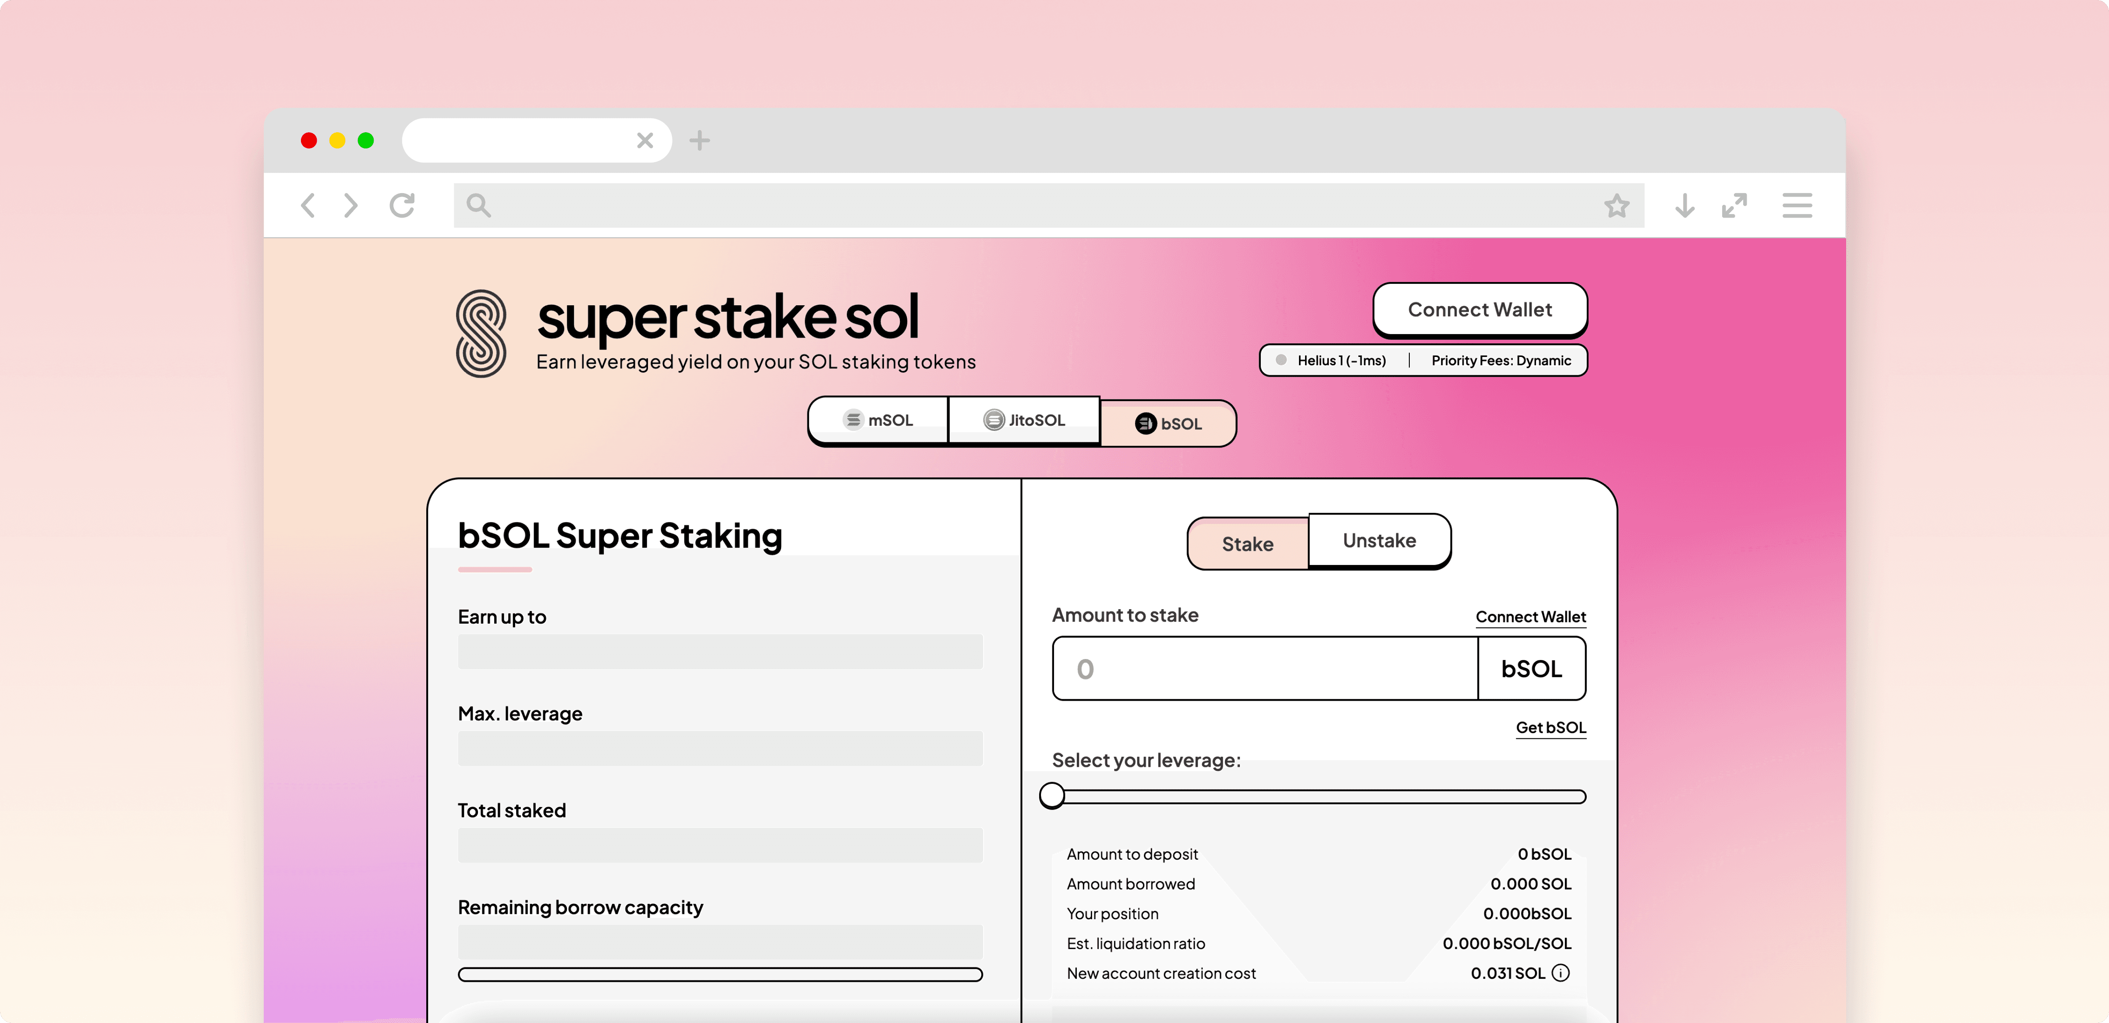Open a new tab with plus icon

[699, 141]
